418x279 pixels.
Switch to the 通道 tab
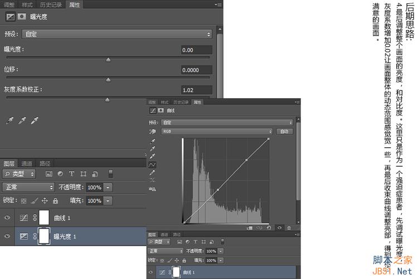point(26,163)
